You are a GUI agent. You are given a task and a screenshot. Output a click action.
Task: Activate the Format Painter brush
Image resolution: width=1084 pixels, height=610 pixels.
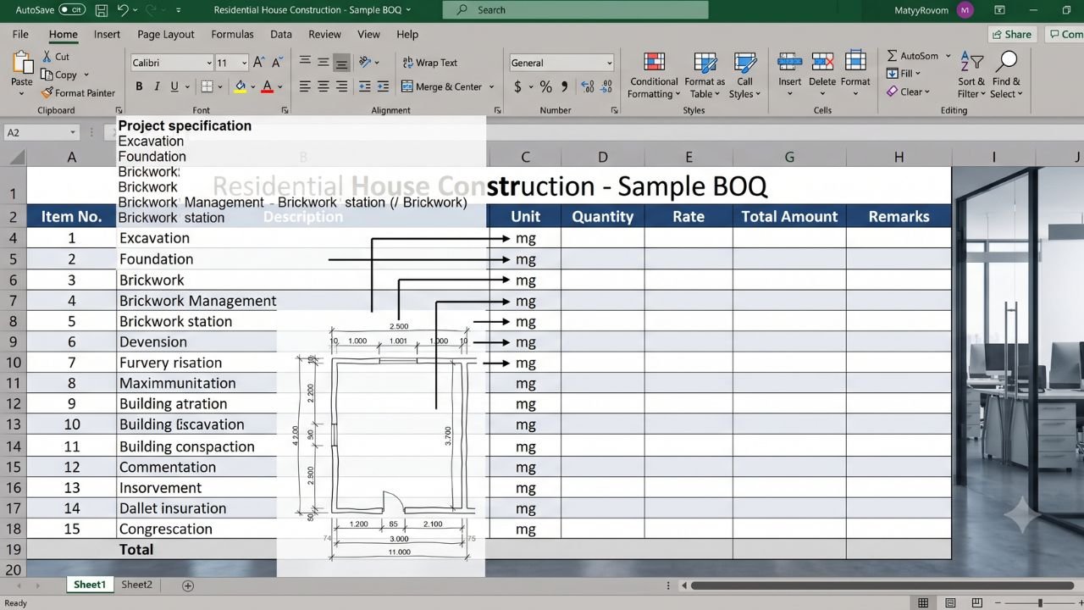(x=47, y=93)
